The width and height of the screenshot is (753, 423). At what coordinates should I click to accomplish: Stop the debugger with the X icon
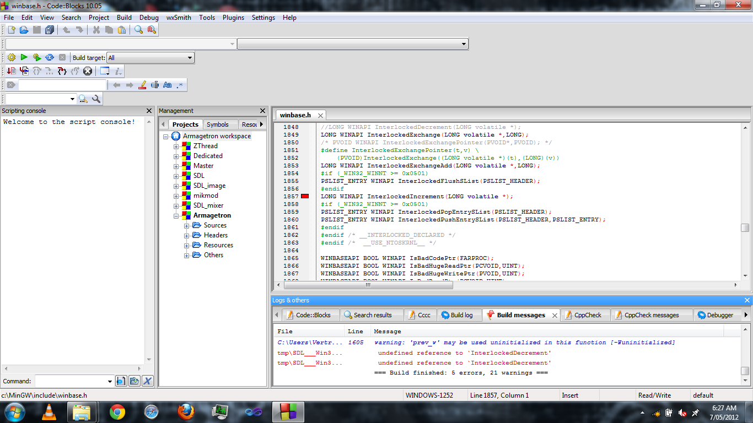[88, 71]
